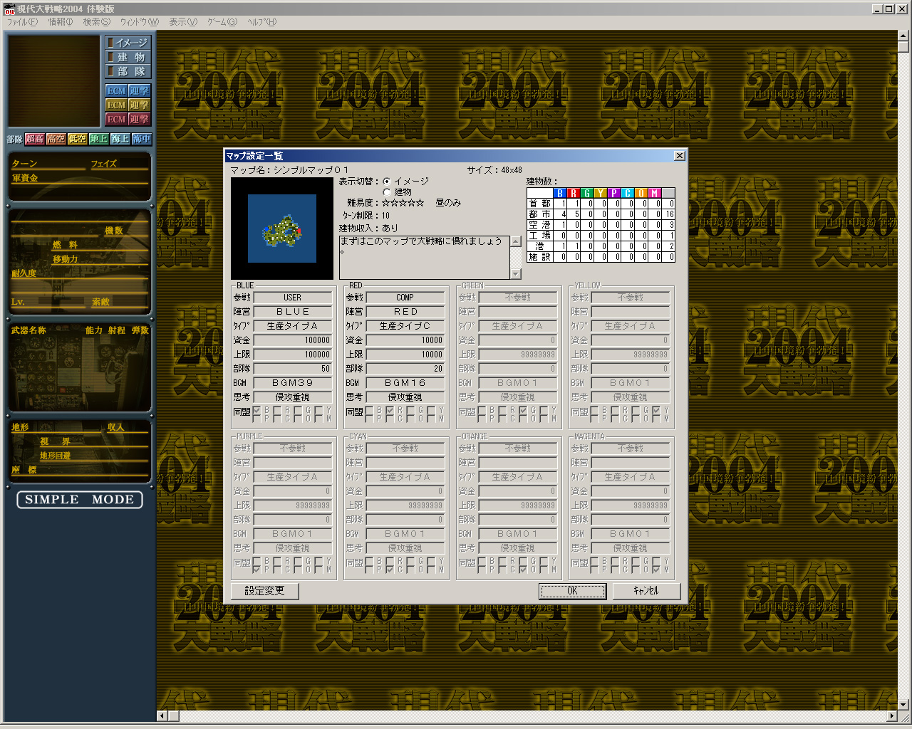Select the 海上 sea-surface unit filter
The width and height of the screenshot is (912, 729).
tap(120, 139)
